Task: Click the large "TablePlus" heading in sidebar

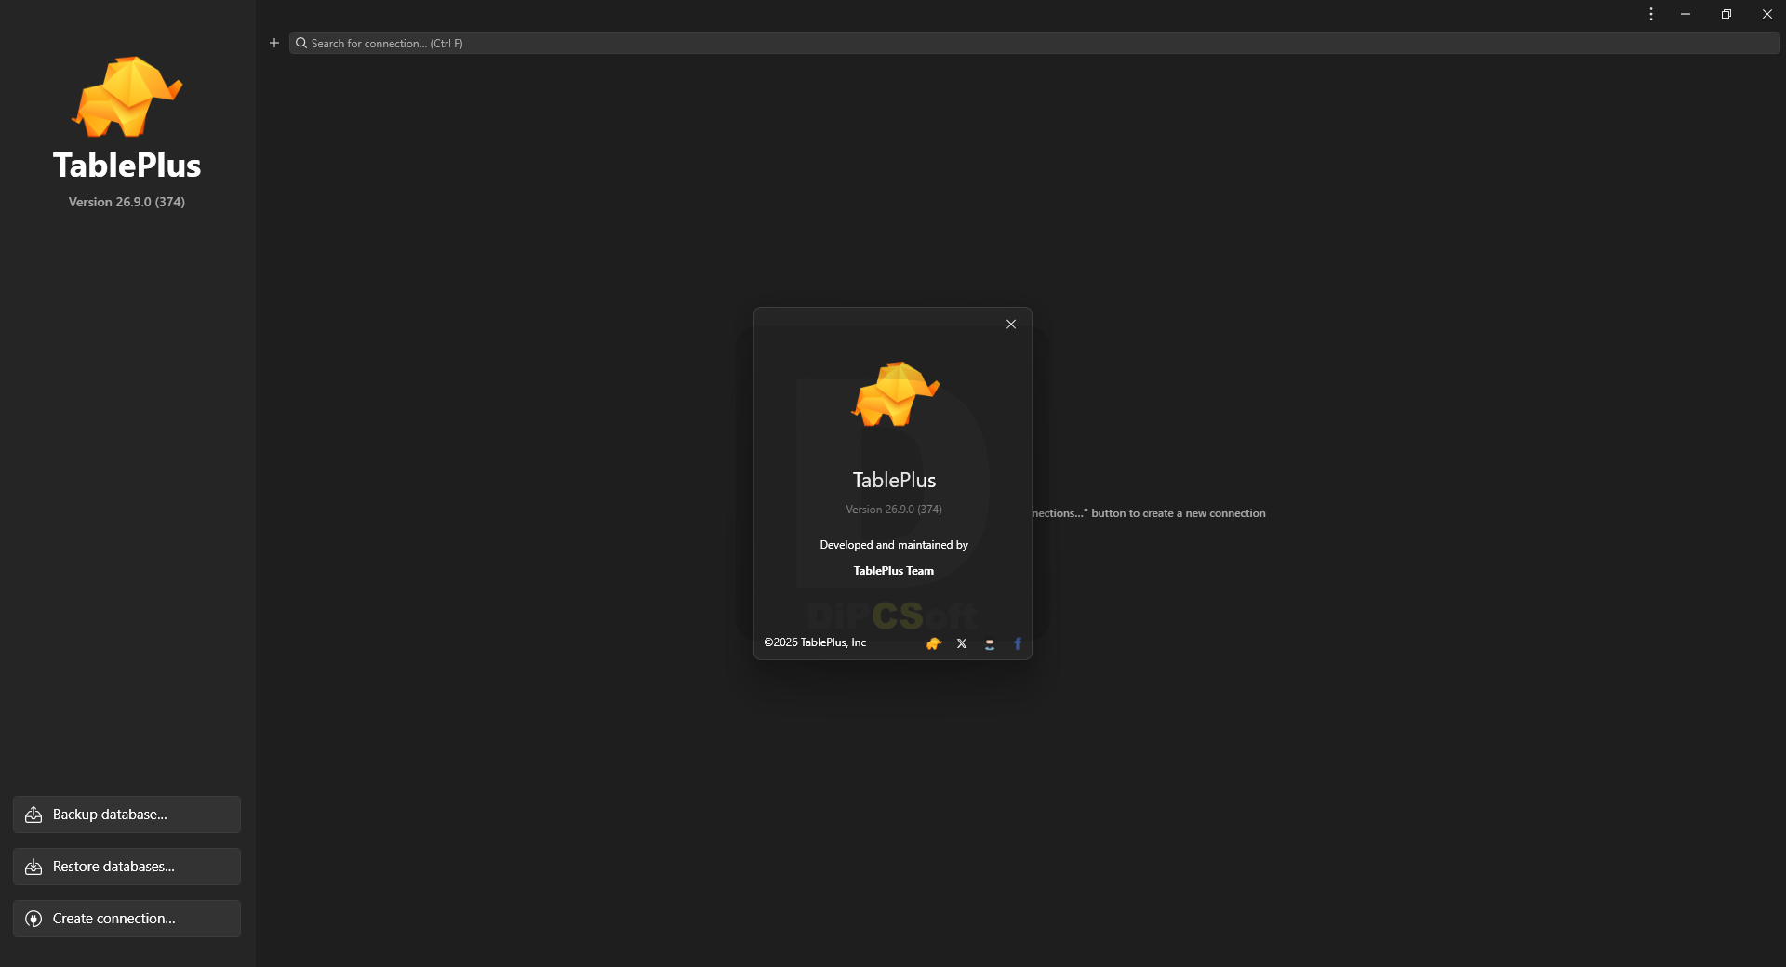Action: click(x=127, y=166)
